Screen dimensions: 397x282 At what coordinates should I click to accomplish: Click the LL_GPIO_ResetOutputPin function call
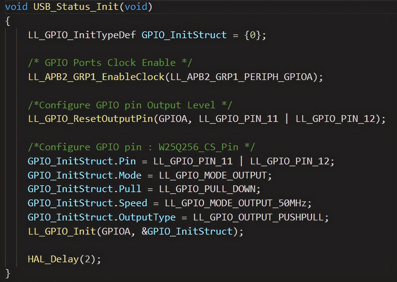[91, 119]
